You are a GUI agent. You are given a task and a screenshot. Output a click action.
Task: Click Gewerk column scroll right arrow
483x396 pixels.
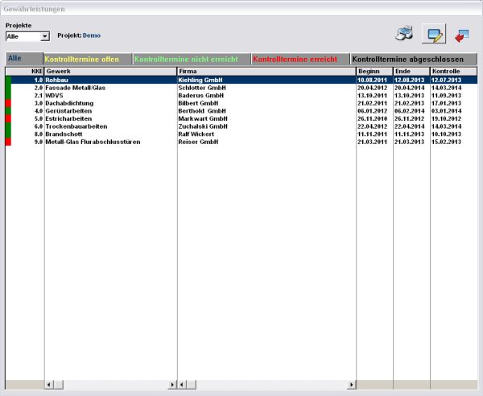click(x=171, y=385)
